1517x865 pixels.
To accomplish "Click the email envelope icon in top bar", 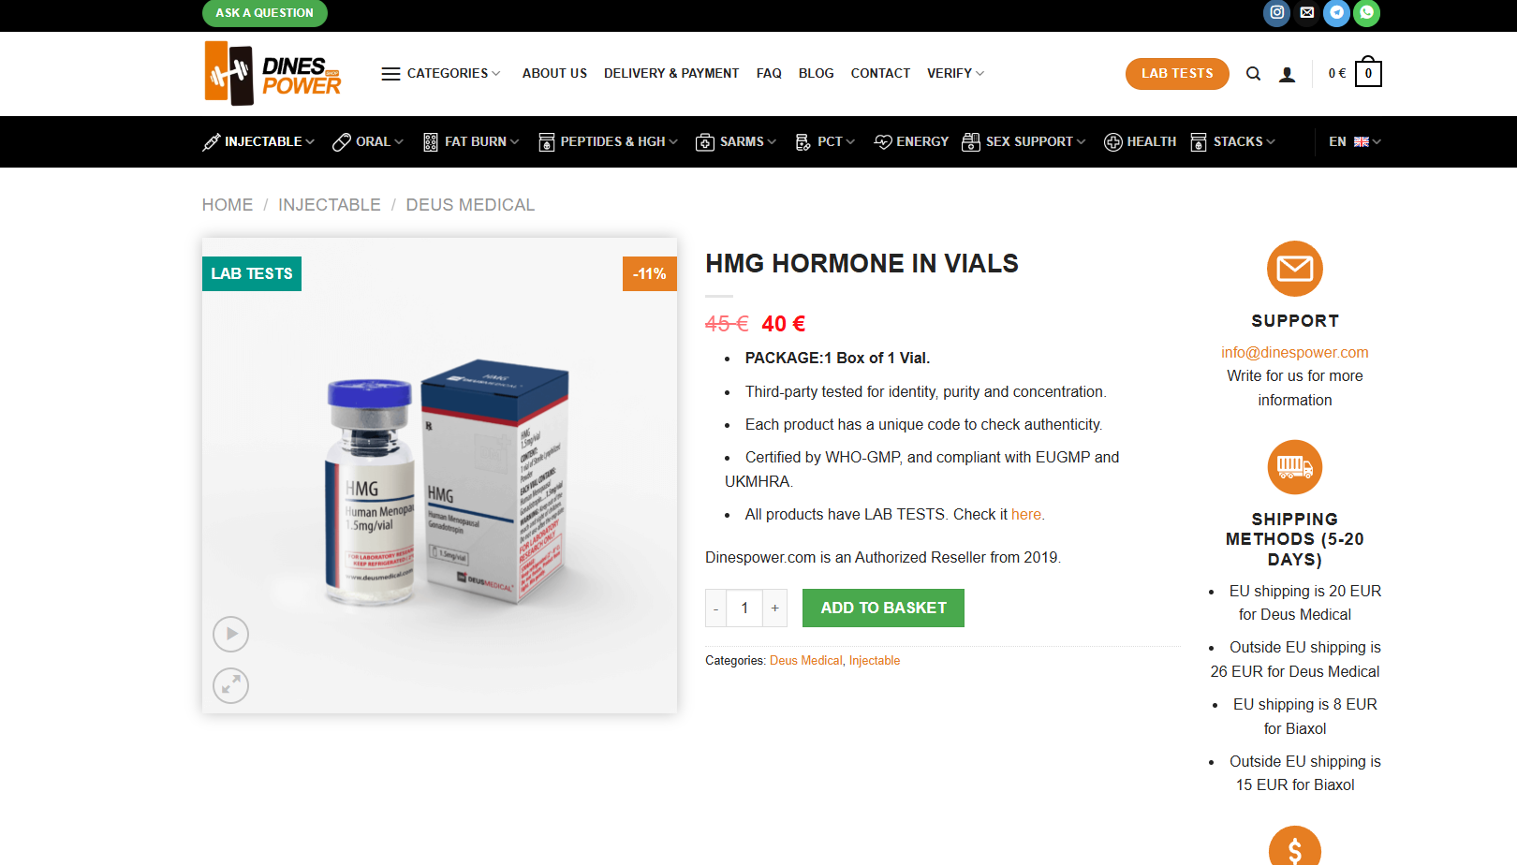I will pos(1307,13).
